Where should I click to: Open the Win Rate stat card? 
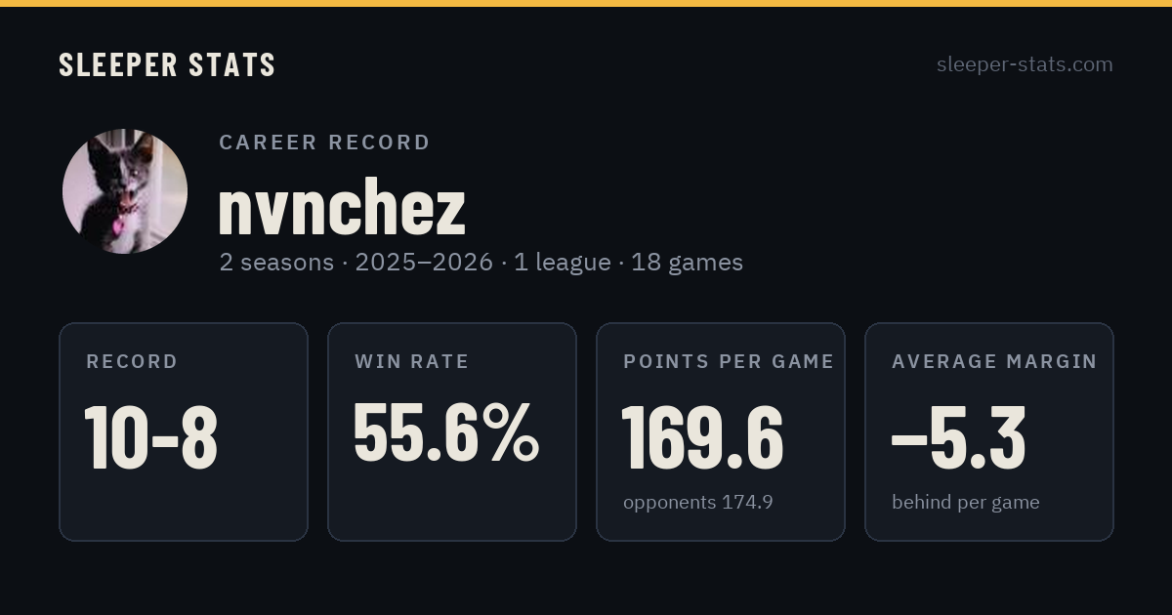[452, 431]
